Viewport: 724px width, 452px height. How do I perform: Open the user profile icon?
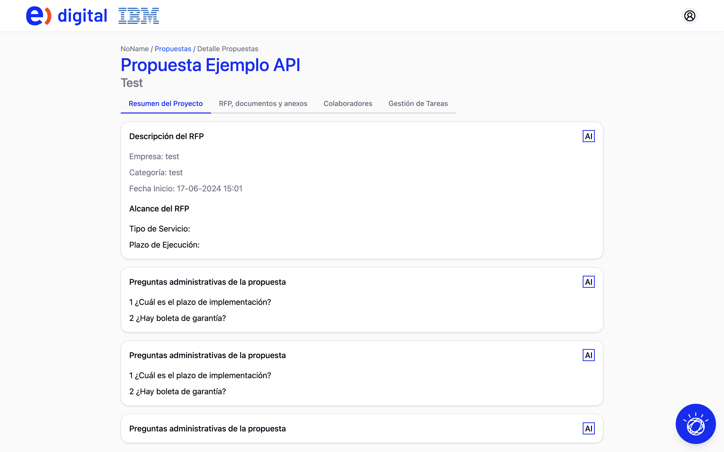[690, 16]
